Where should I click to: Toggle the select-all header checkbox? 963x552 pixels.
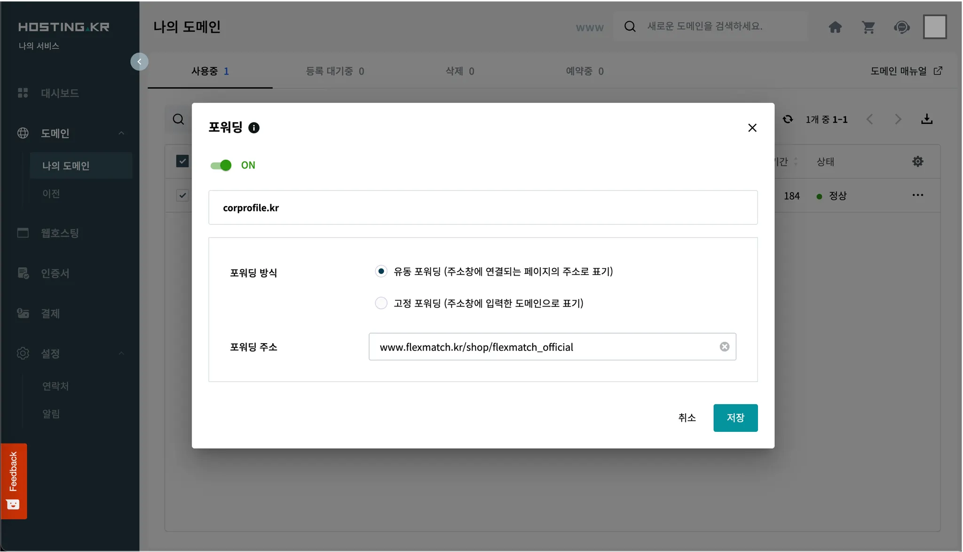tap(182, 161)
